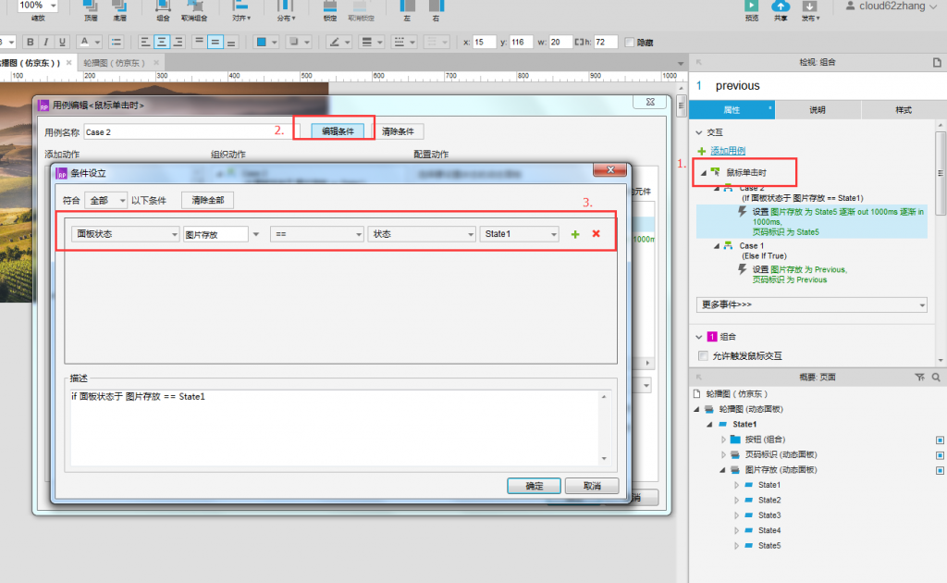Open the 更多事件>>> dropdown

pyautogui.click(x=811, y=304)
